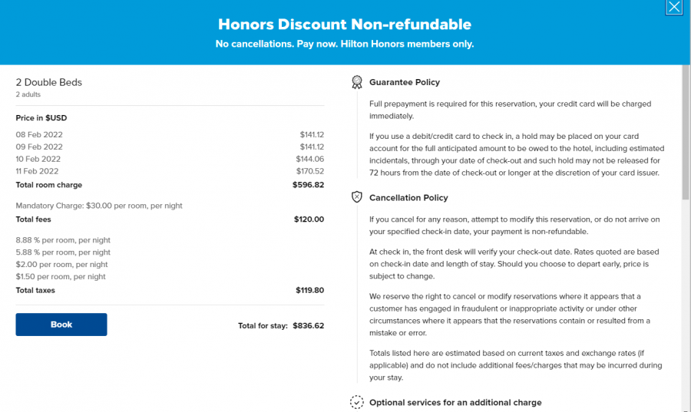This screenshot has height=412, width=691.
Task: Select the Guarantee Policy heading
Action: (x=404, y=82)
